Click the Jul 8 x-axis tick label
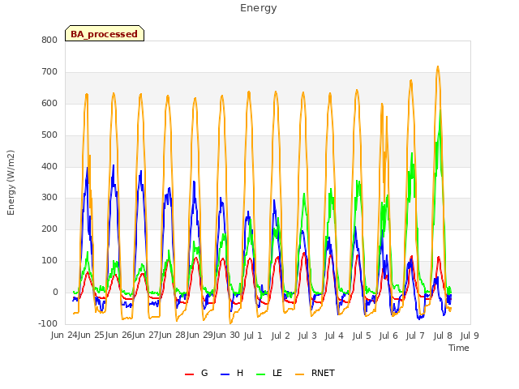Viewport: 519px width, 389px height. click(x=443, y=336)
